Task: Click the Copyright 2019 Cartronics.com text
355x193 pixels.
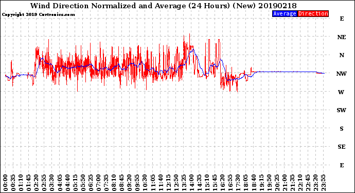Action: pyautogui.click(x=38, y=14)
